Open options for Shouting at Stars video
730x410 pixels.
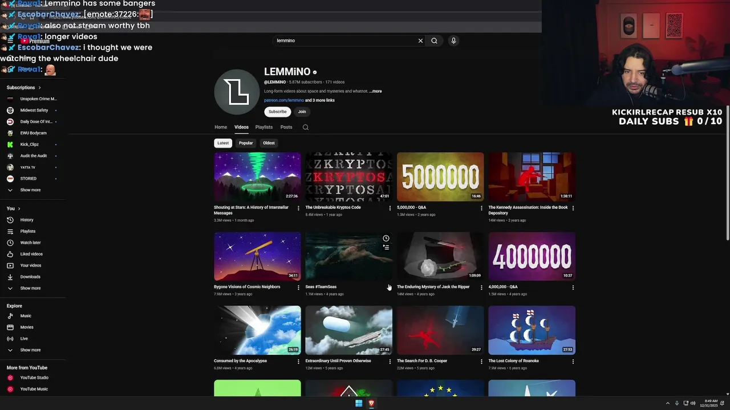[x=298, y=208]
